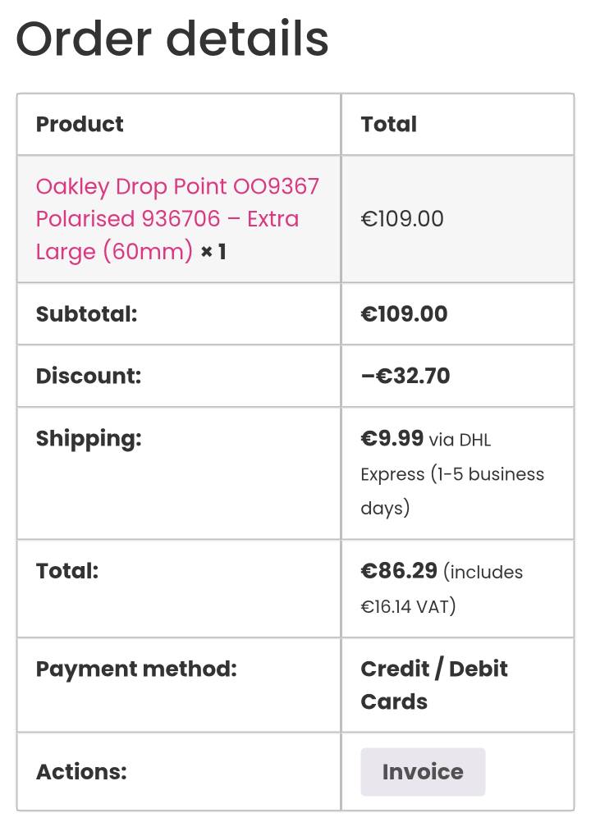Click the Actions label
This screenshot has width=591, height=836.
(x=81, y=772)
